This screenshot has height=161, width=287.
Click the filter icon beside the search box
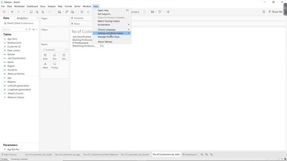pos(30,30)
